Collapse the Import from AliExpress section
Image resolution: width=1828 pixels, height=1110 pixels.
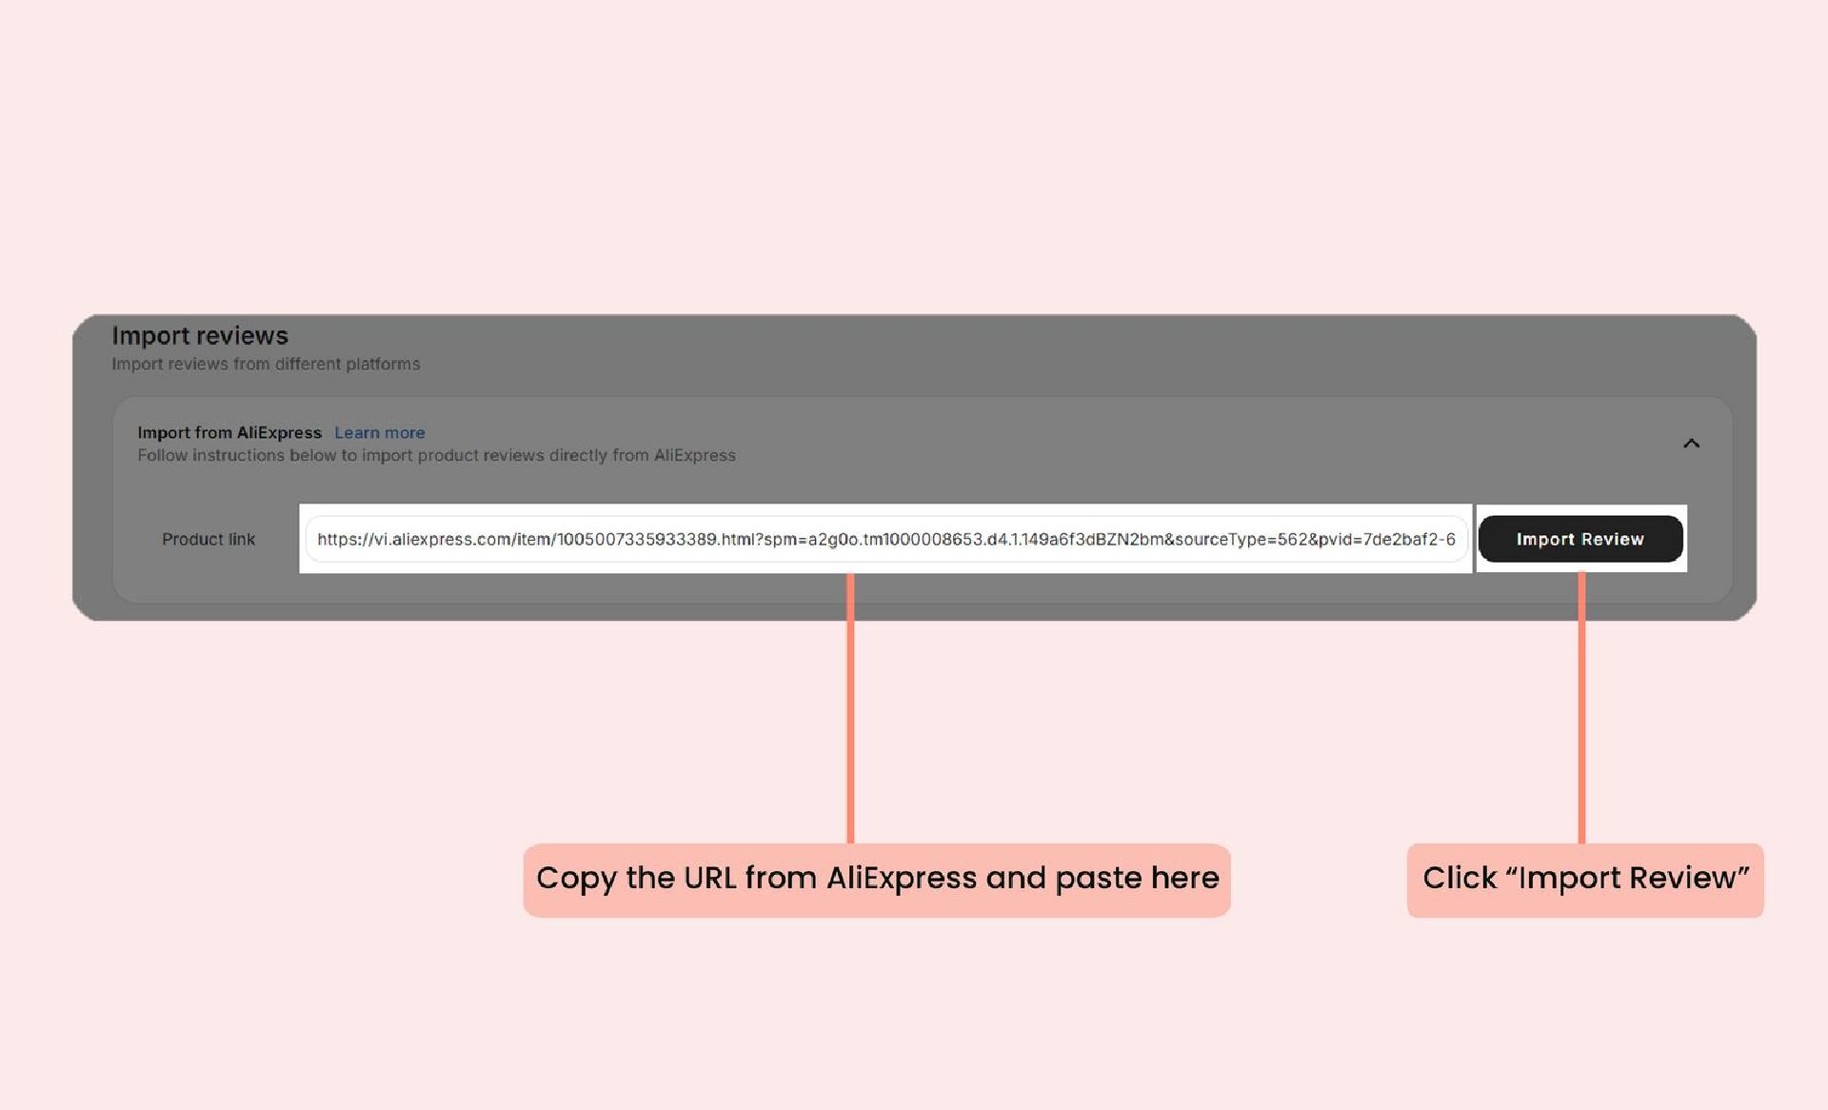pyautogui.click(x=1691, y=444)
